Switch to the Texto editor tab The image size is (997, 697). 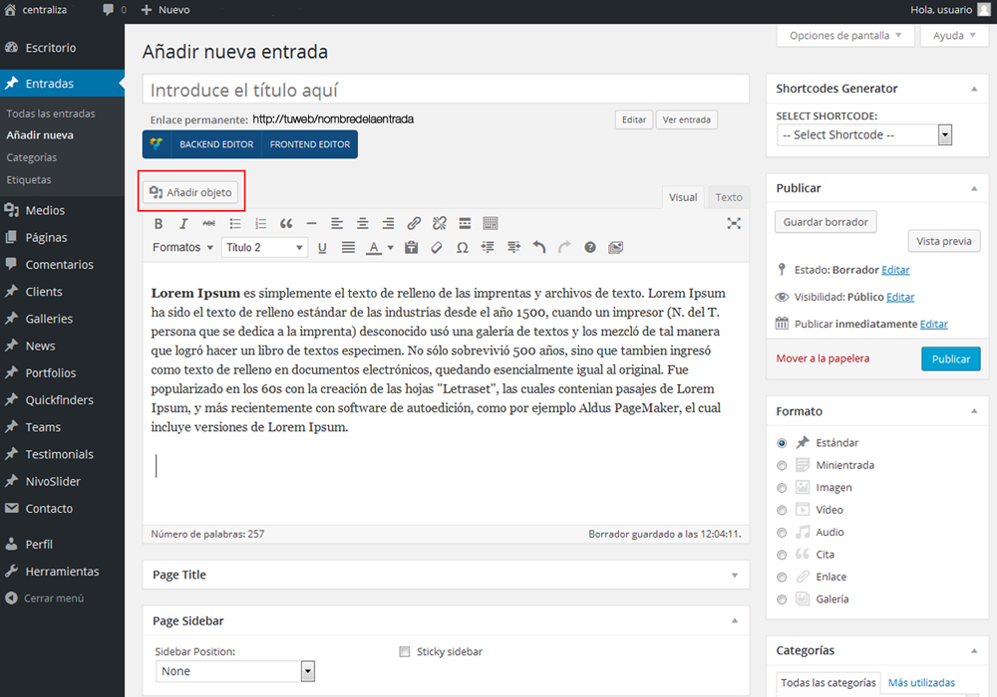point(729,197)
